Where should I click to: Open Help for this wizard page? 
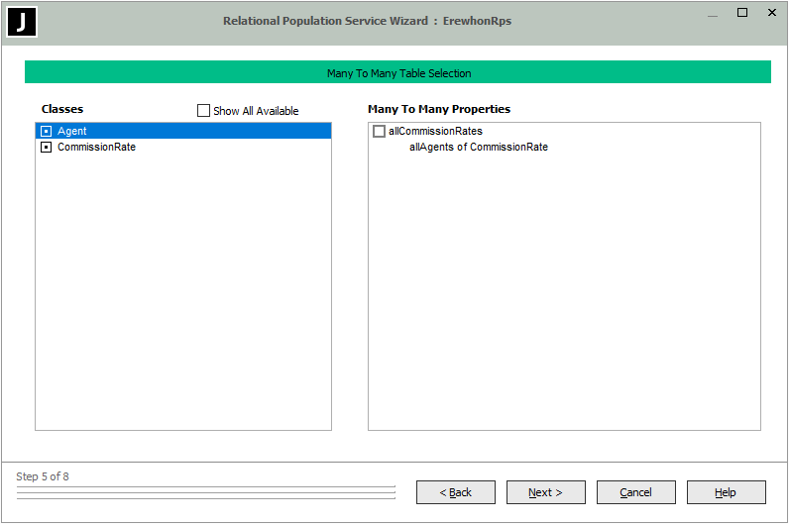[x=726, y=492]
